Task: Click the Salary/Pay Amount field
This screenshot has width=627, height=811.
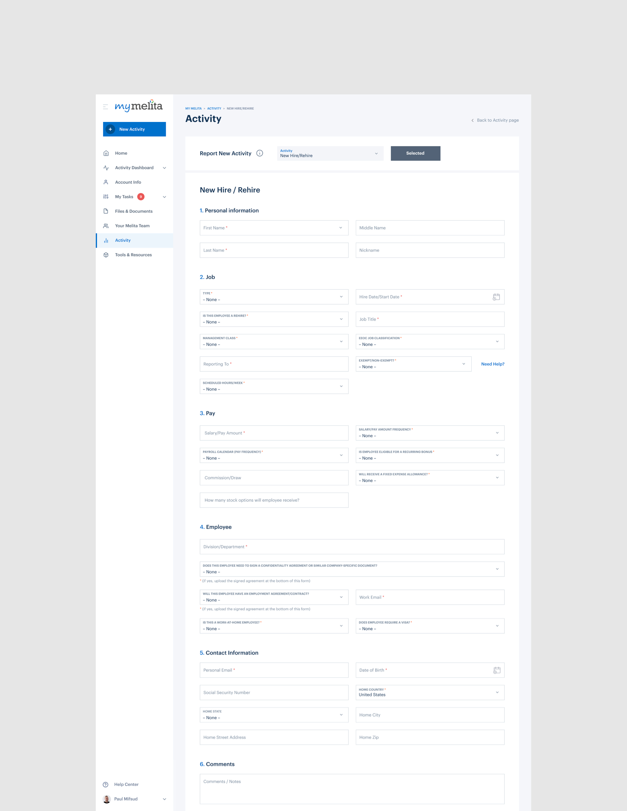Action: 274,433
